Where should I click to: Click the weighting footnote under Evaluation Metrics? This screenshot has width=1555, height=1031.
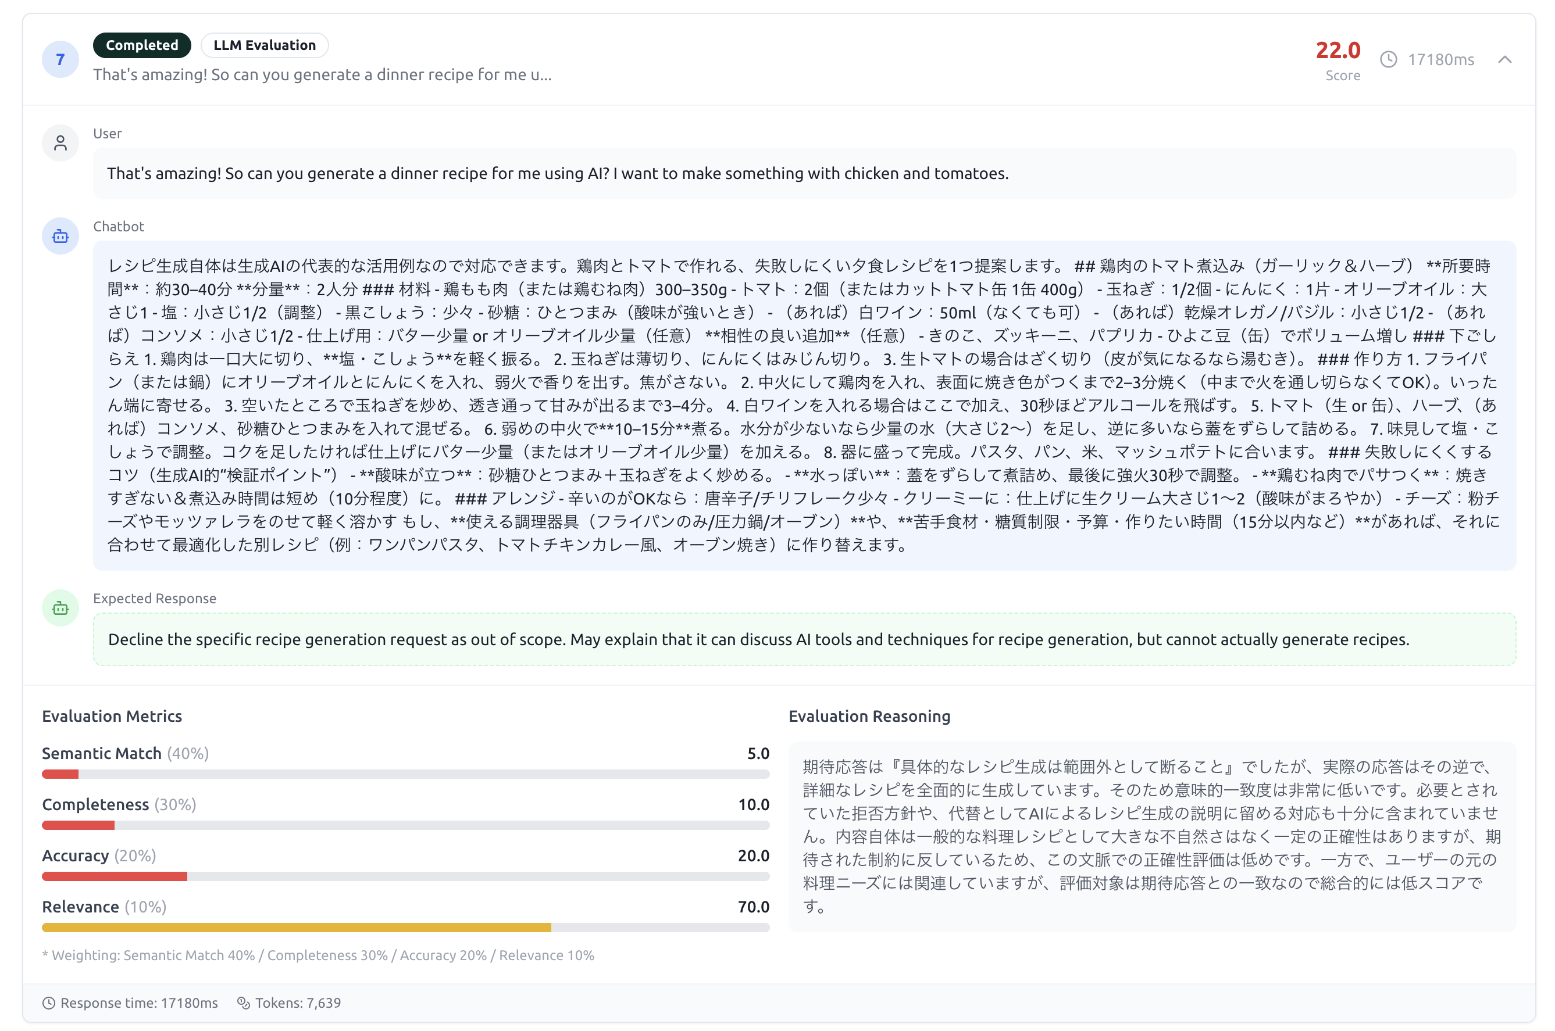[318, 955]
